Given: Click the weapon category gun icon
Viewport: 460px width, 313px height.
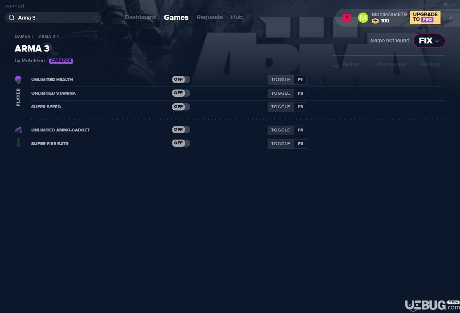Looking at the screenshot, I should pyautogui.click(x=18, y=130).
